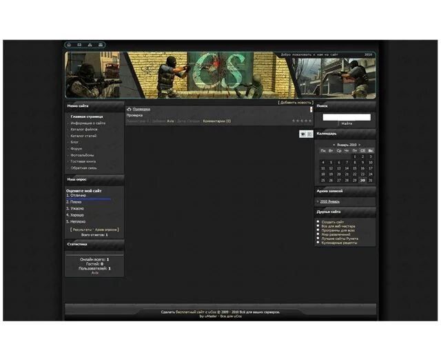The width and height of the screenshot is (441, 353).
Task: Open Все для веб-мастера link
Action: (338, 226)
